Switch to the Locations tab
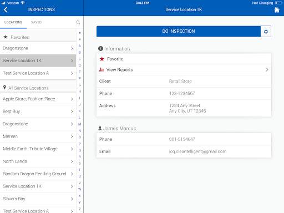The width and height of the screenshot is (284, 213). (x=13, y=22)
